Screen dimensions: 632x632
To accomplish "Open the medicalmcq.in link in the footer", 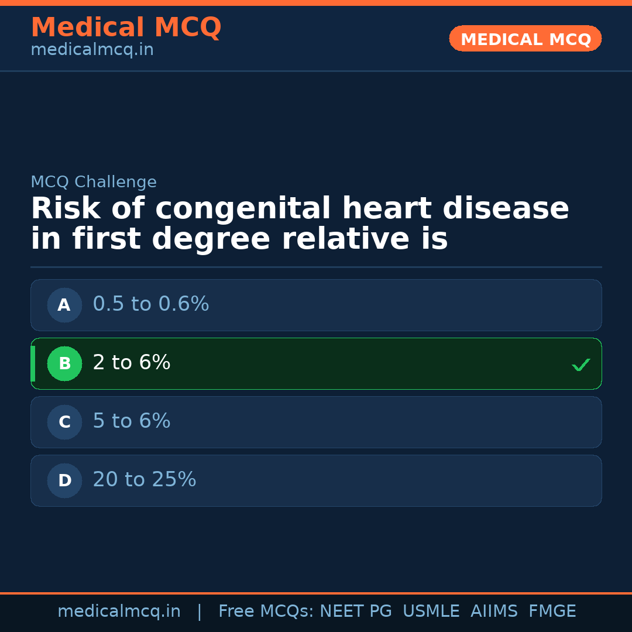I will click(x=119, y=612).
